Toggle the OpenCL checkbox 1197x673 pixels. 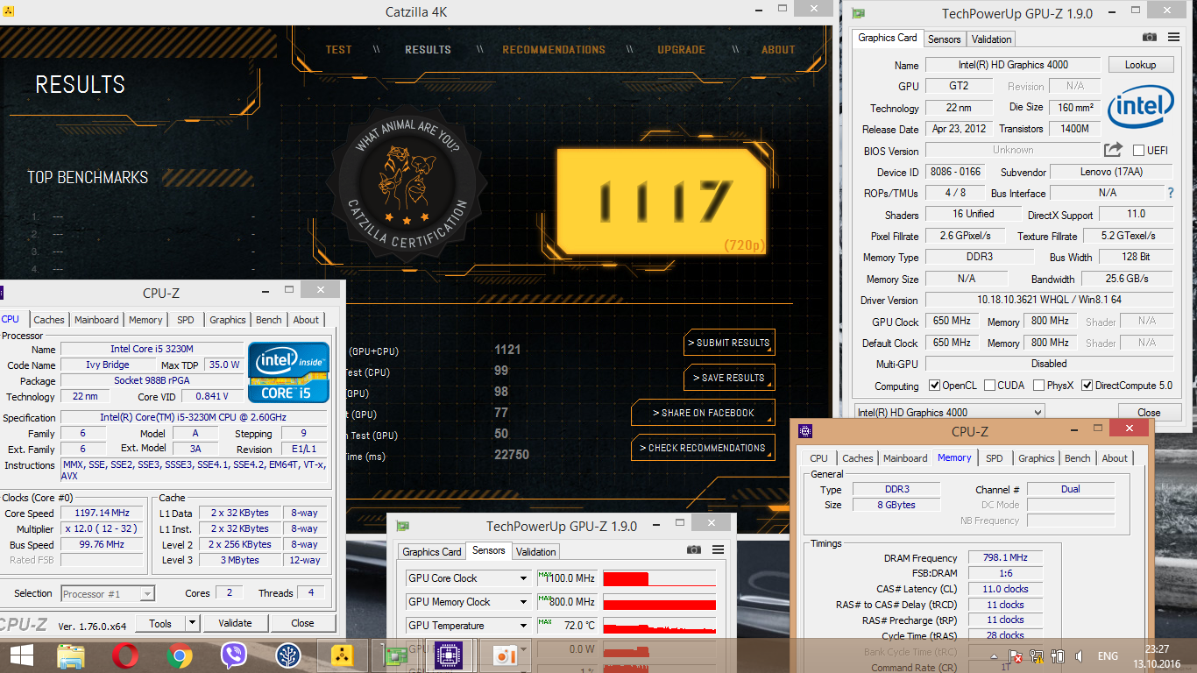[x=934, y=386]
